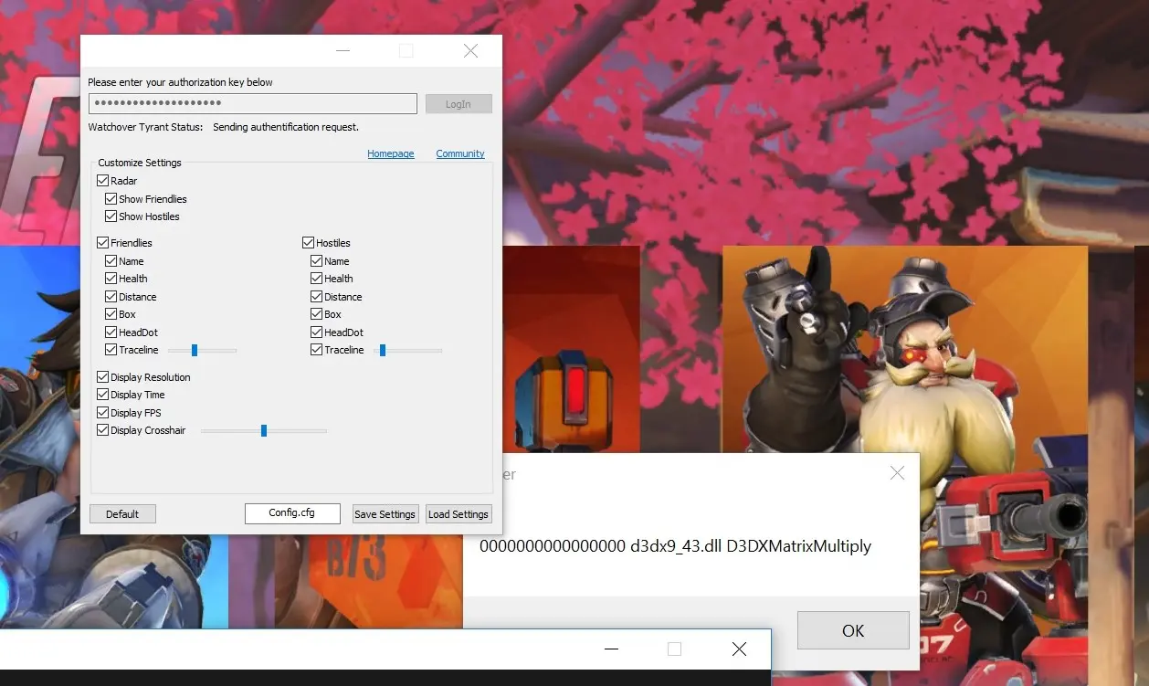1149x686 pixels.
Task: Close the bottom window
Action: point(739,649)
